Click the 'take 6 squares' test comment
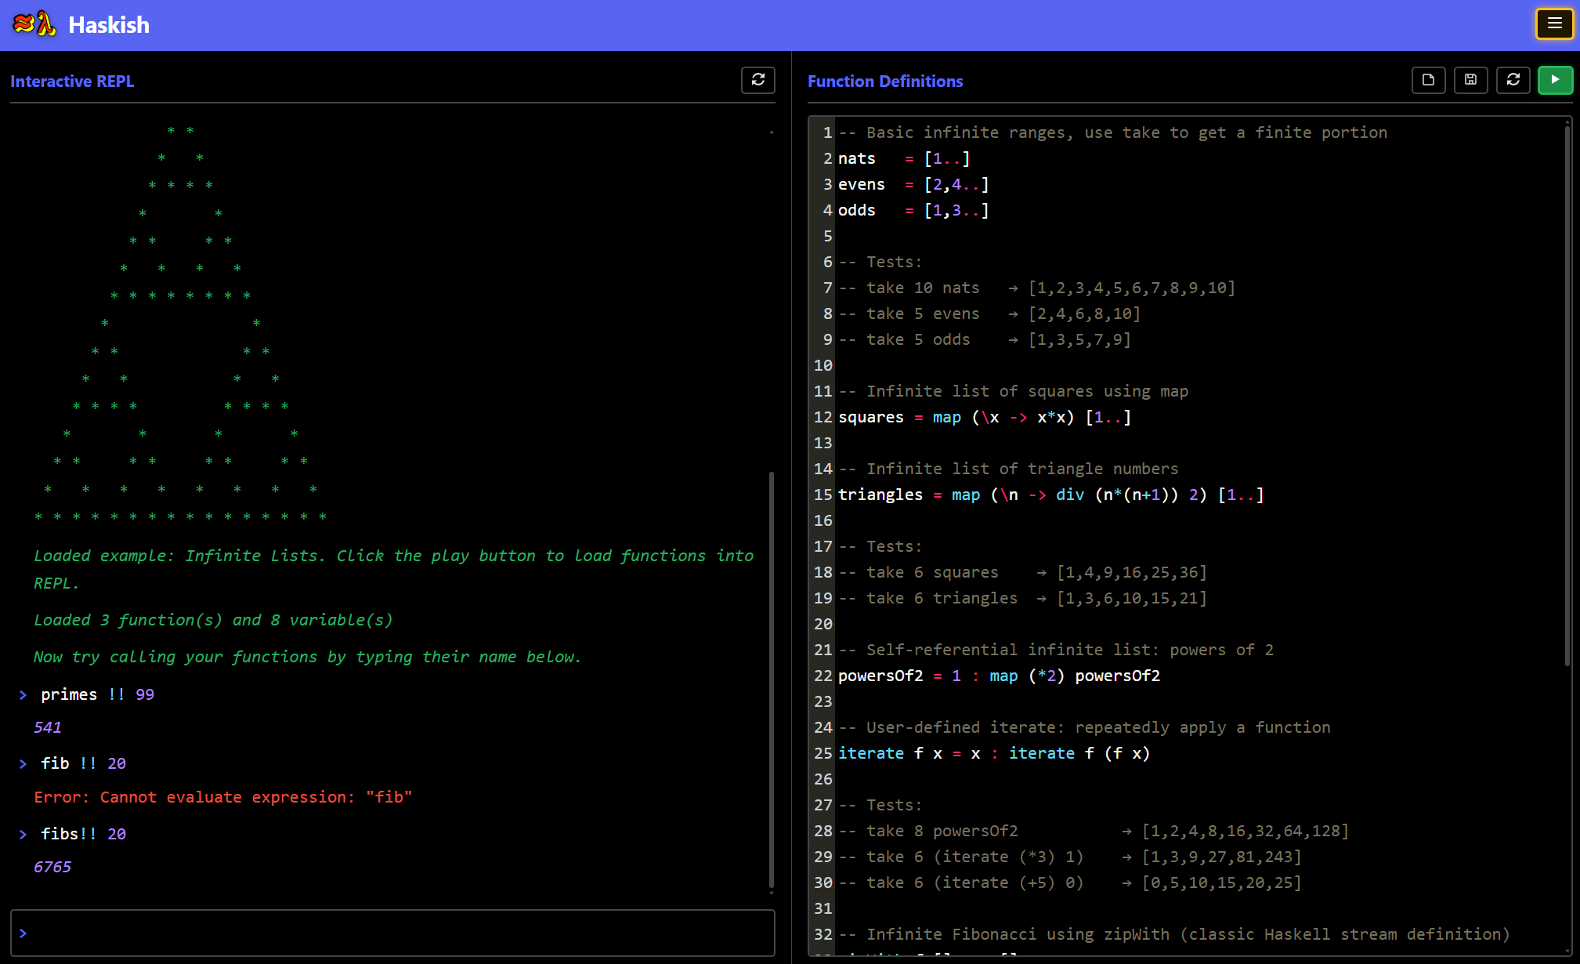 1022,572
